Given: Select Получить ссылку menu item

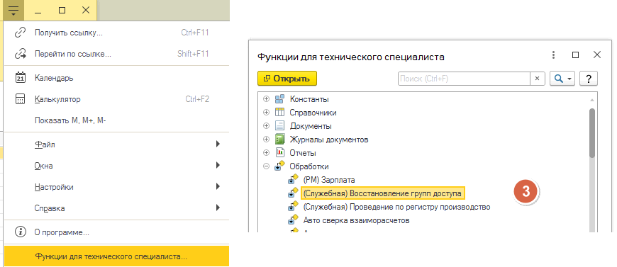Looking at the screenshot, I should [x=116, y=33].
